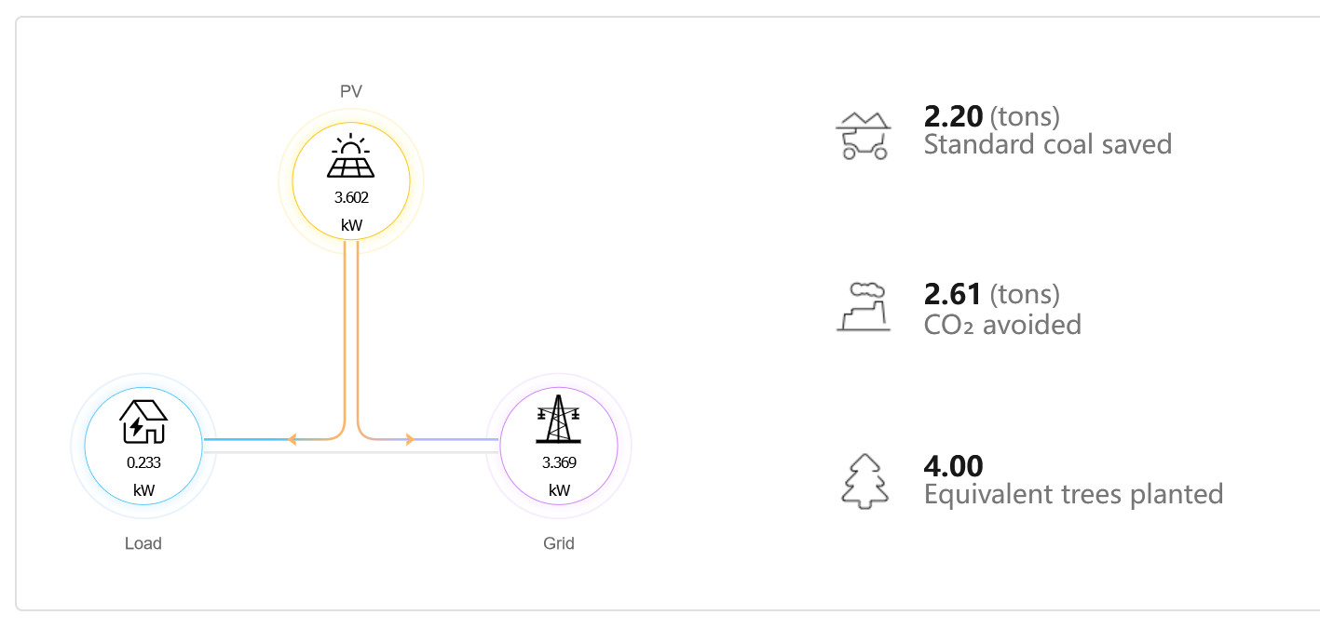Select the PV label text
Viewport: 1320px width, 628px height.
click(x=349, y=91)
